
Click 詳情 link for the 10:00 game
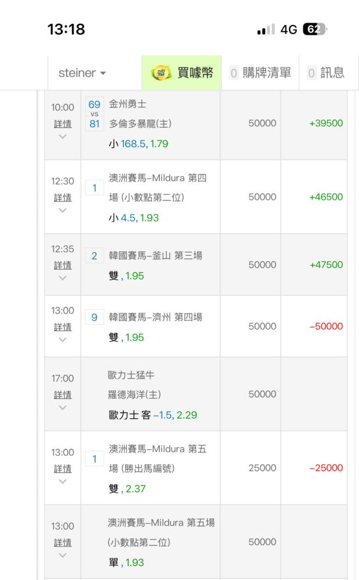[x=63, y=124]
